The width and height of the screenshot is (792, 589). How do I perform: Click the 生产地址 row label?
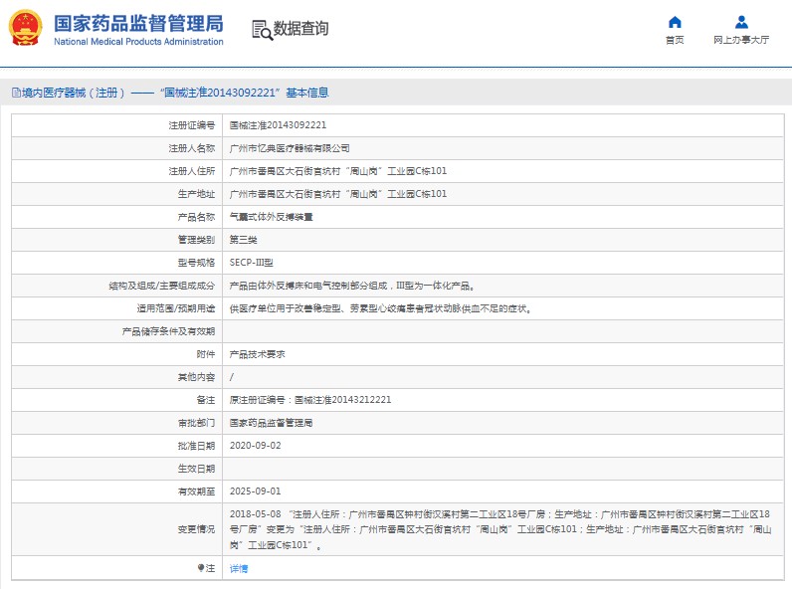(x=196, y=194)
